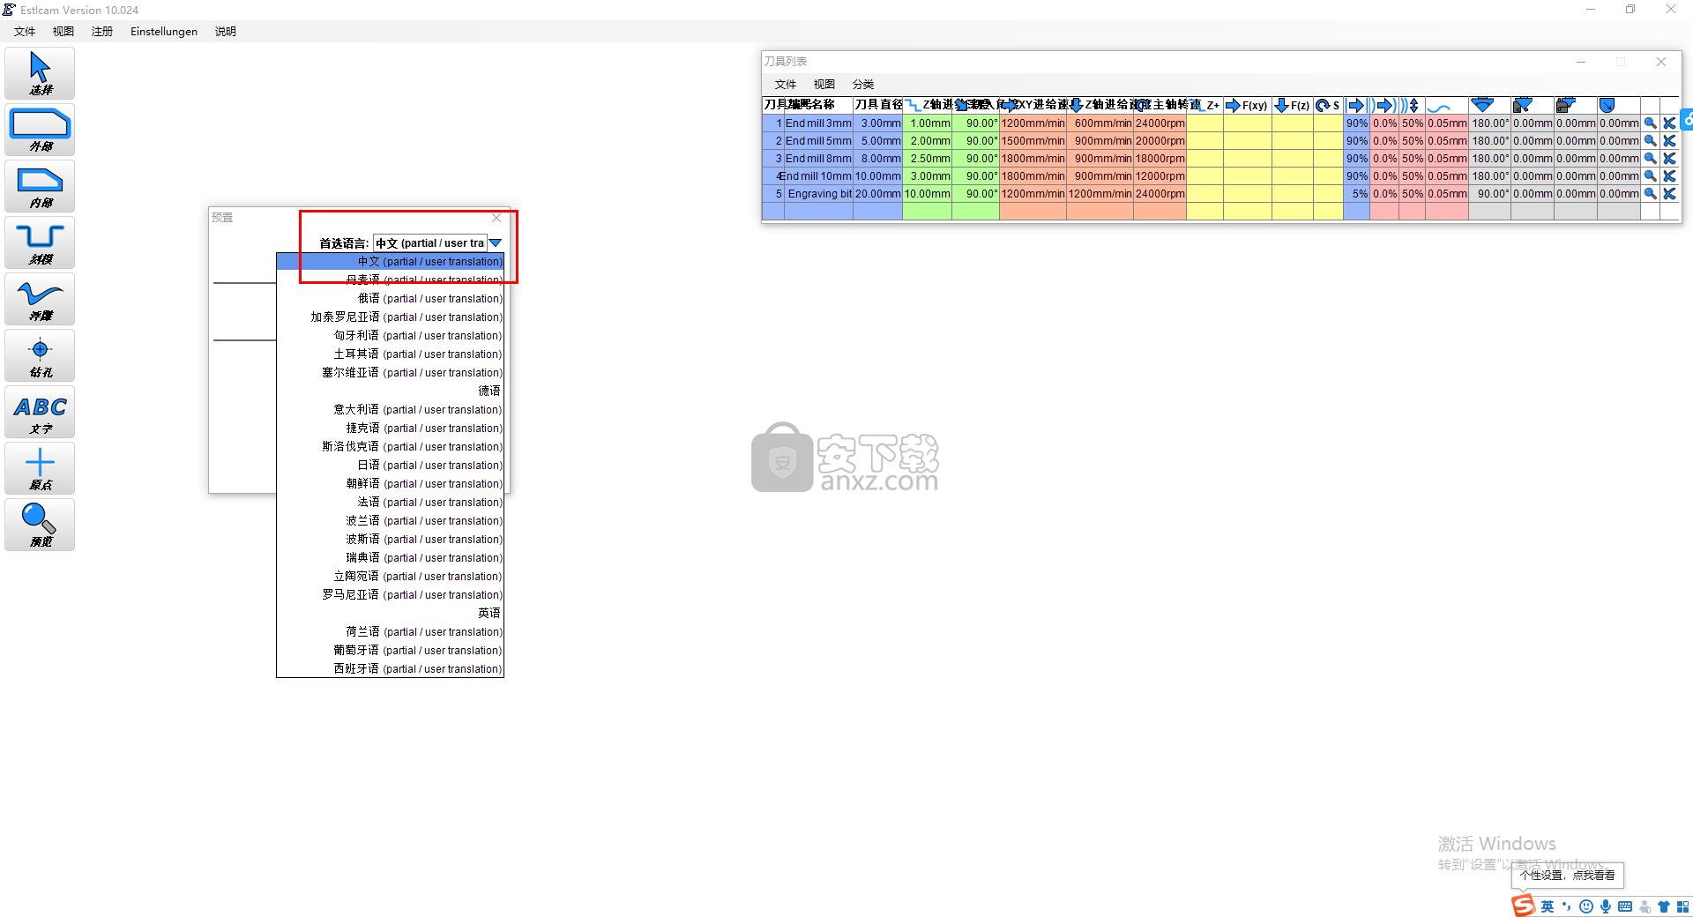Select 英语 in the language list

coord(390,613)
